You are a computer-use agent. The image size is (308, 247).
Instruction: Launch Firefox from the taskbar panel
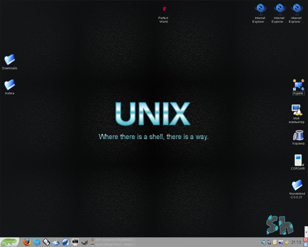pos(27,242)
